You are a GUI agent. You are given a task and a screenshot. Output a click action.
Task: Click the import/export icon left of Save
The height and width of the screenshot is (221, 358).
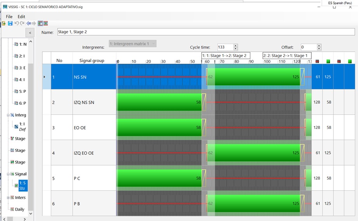(4, 24)
